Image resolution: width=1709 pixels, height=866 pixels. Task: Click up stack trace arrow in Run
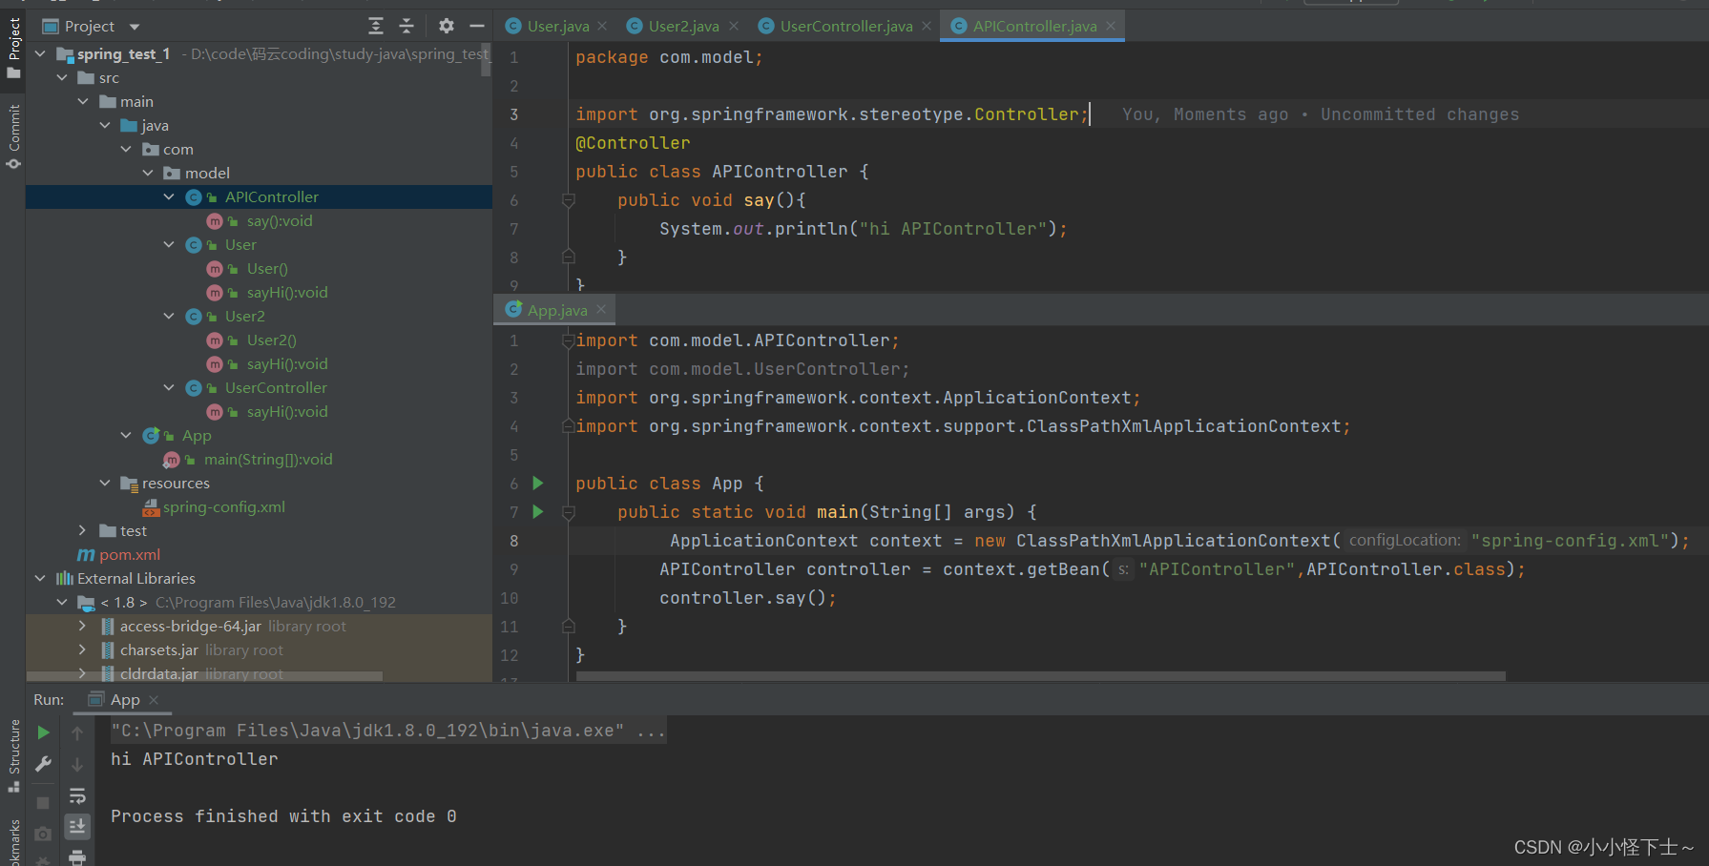pos(77,732)
